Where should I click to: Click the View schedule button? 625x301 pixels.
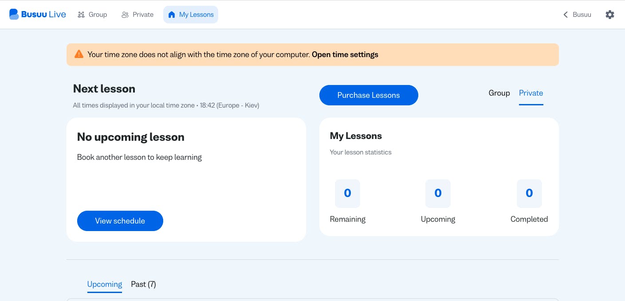120,221
